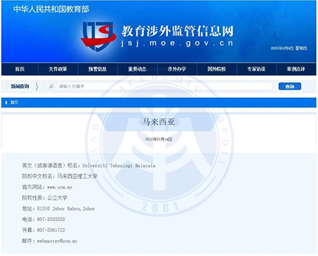This screenshot has width=318, height=256.
Task: Click the blue 查询 search button
Action: pos(290,86)
